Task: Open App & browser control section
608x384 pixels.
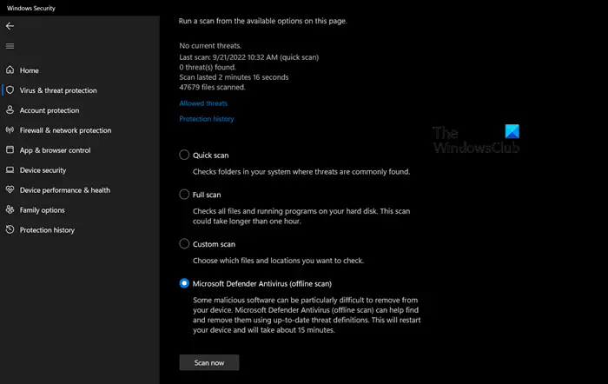Action: (x=55, y=150)
